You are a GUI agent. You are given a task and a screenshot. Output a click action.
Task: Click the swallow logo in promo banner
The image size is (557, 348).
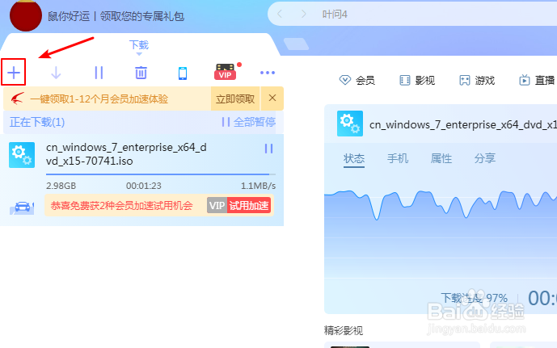coord(18,99)
